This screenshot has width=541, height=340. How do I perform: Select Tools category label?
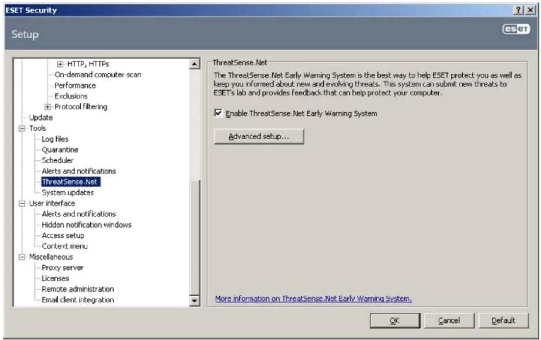point(38,128)
